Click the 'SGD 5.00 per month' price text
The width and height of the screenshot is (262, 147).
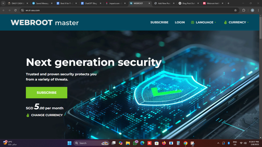pyautogui.click(x=45, y=107)
